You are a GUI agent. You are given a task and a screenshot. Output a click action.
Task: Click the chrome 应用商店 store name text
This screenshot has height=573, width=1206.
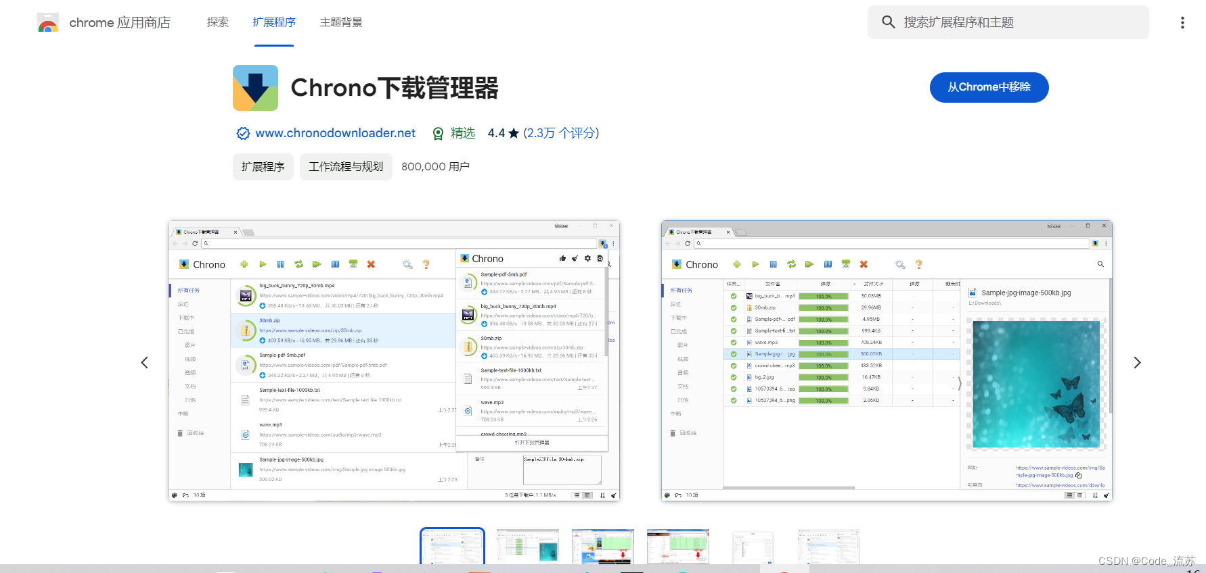120,23
